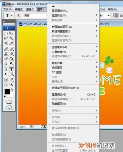Viewport: 123px width, 152px height.
Task: Expand the 矢量蒙版(V) submenu
Action: [74, 52]
